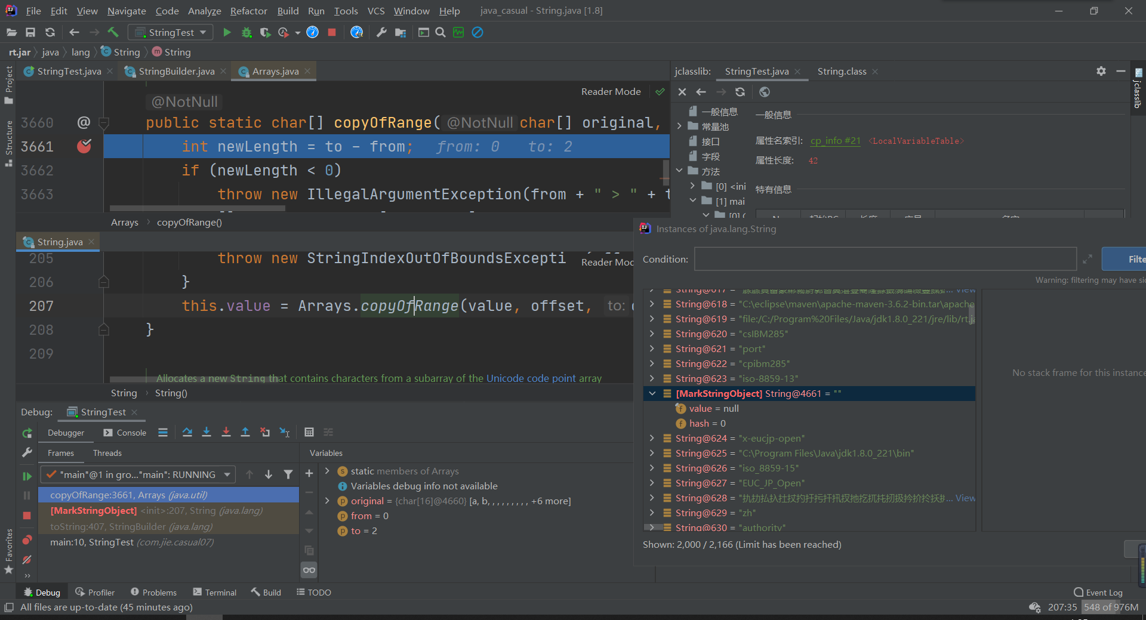Open the cp_info #21 link
The image size is (1146, 620).
coord(835,141)
